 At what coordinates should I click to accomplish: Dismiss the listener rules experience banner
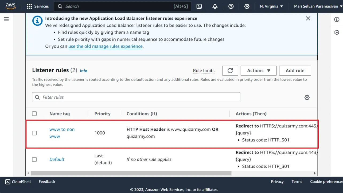(308, 18)
